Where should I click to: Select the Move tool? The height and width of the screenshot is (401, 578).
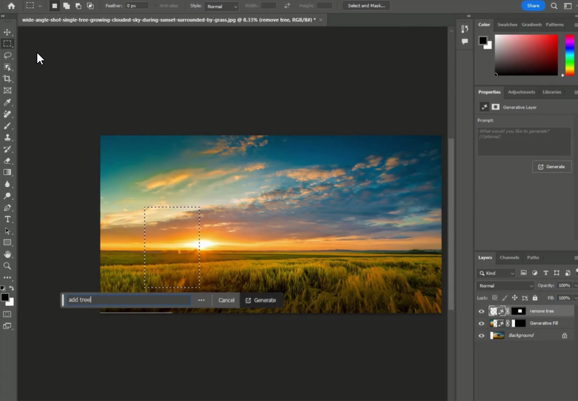pos(7,33)
